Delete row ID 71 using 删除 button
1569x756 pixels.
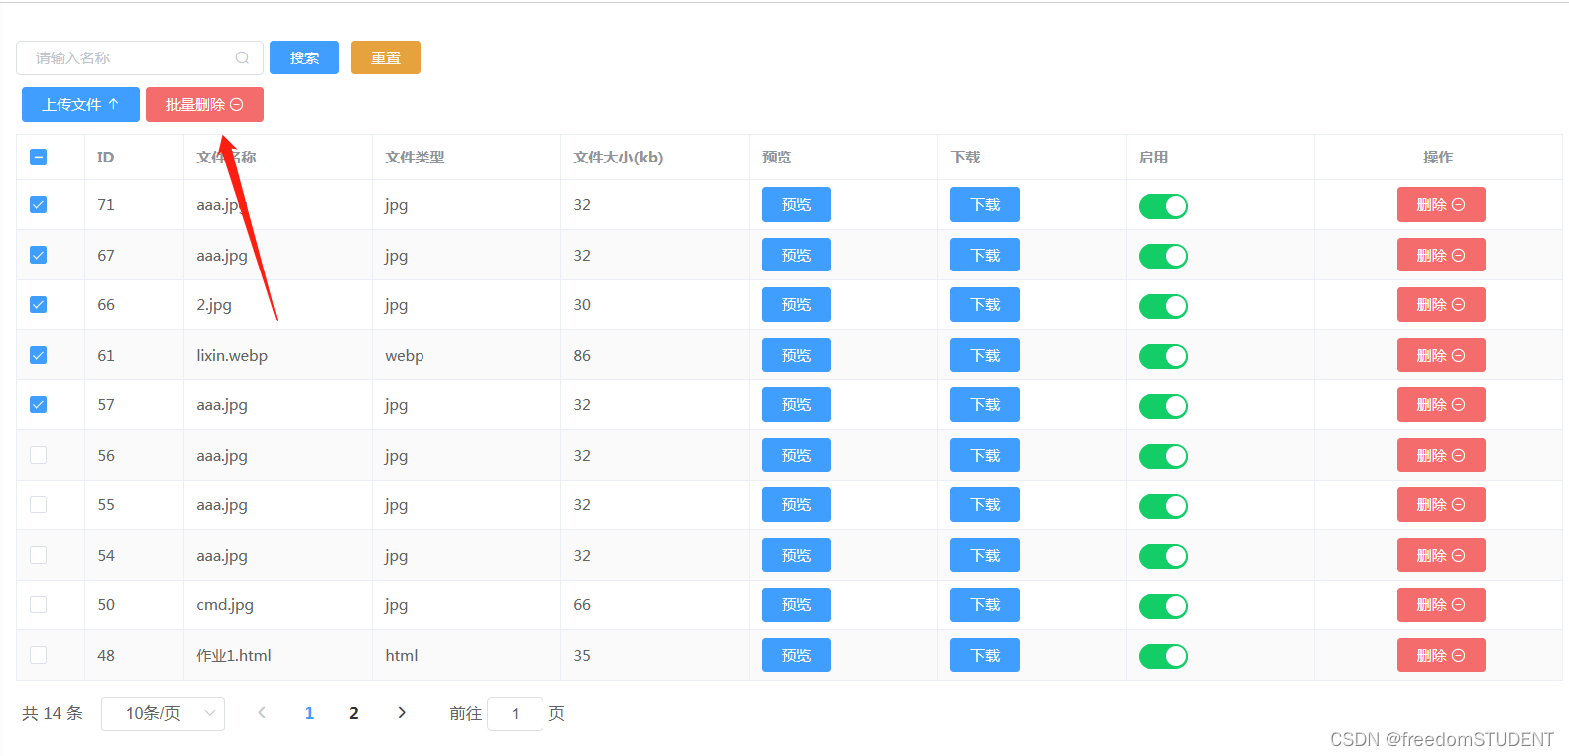point(1441,205)
